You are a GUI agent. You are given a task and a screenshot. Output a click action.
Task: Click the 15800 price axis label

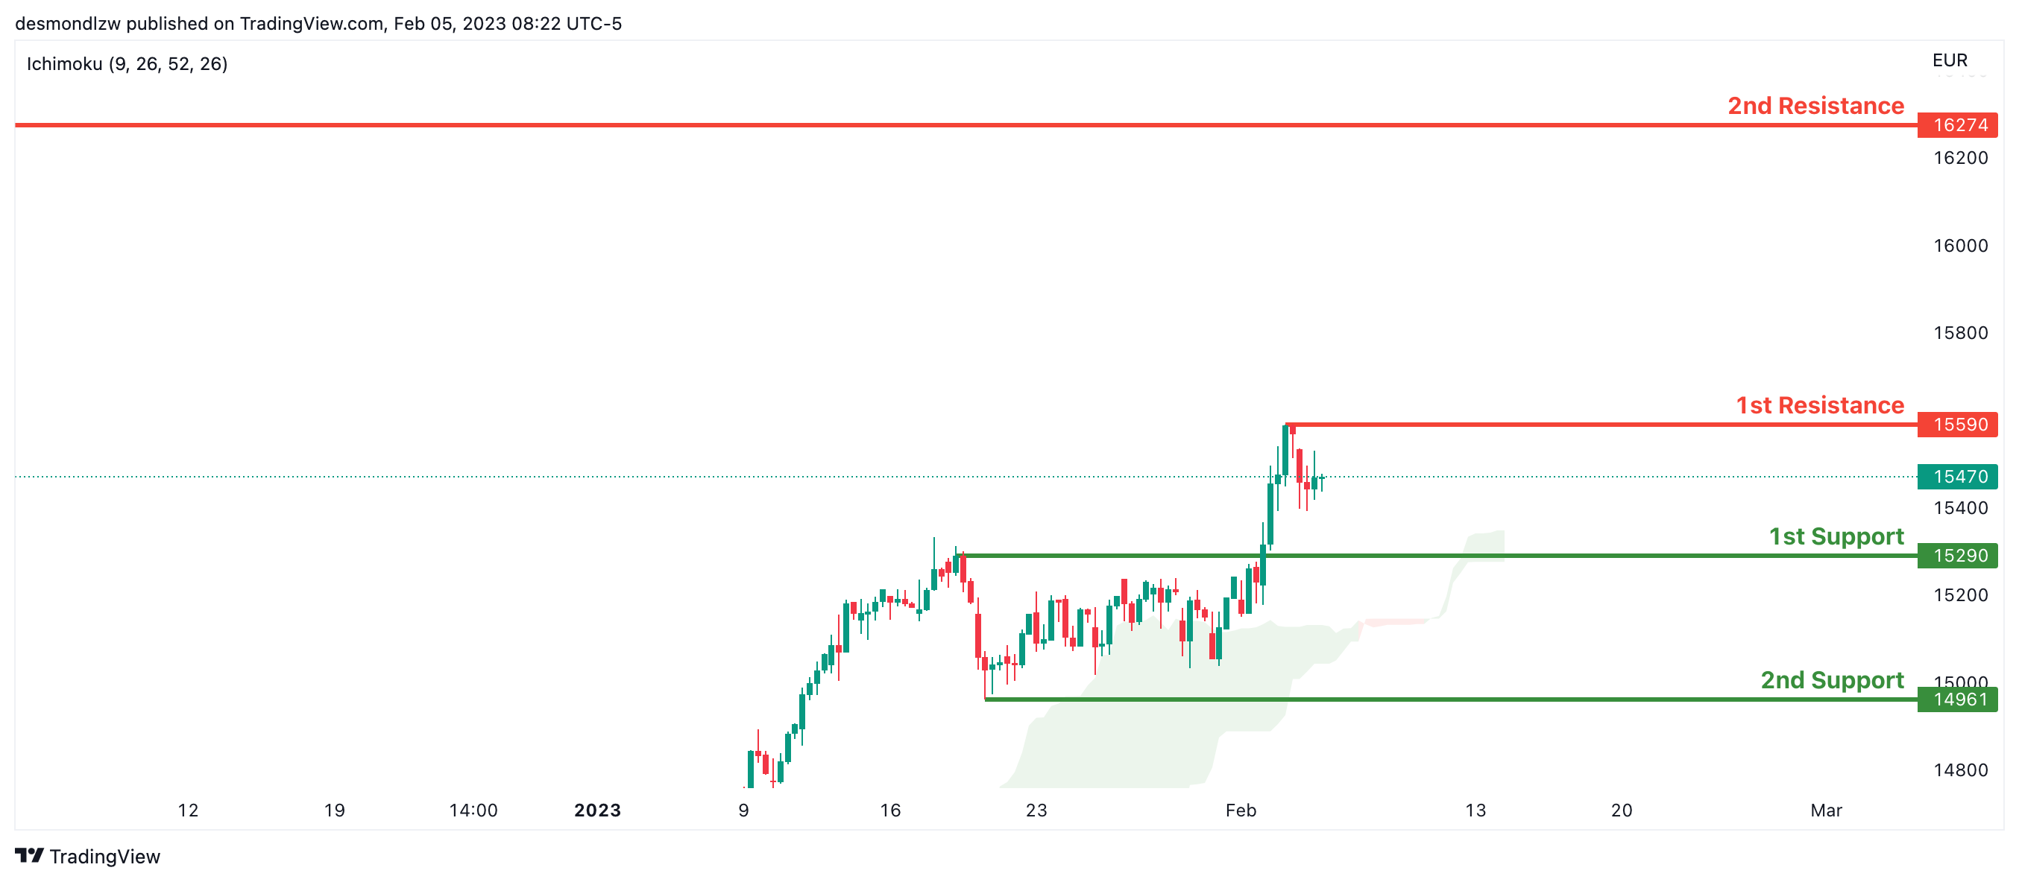[1960, 333]
